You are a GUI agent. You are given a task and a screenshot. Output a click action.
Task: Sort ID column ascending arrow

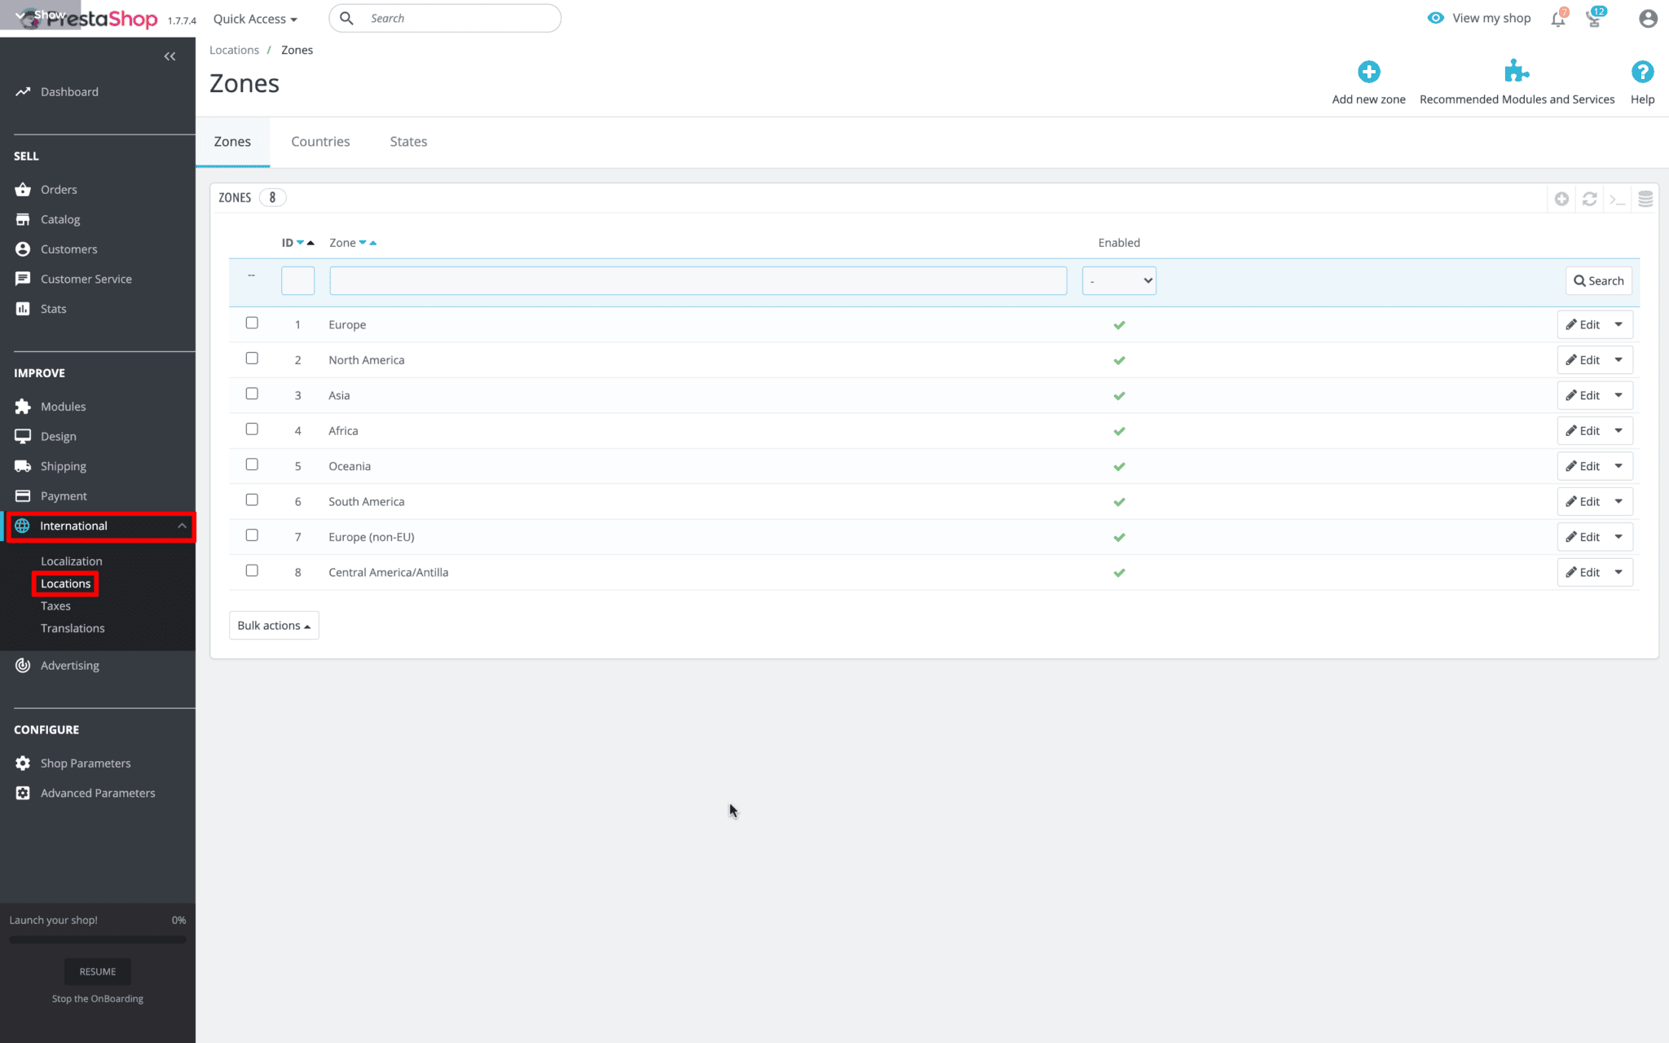pos(310,243)
